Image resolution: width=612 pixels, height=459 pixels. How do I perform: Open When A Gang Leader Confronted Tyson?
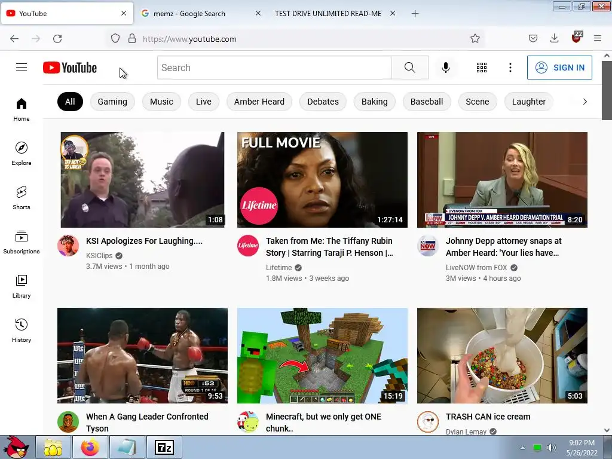(147, 423)
